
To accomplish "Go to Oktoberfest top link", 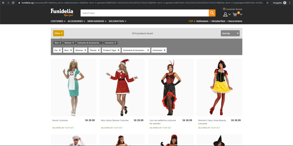I will tap(219, 21).
